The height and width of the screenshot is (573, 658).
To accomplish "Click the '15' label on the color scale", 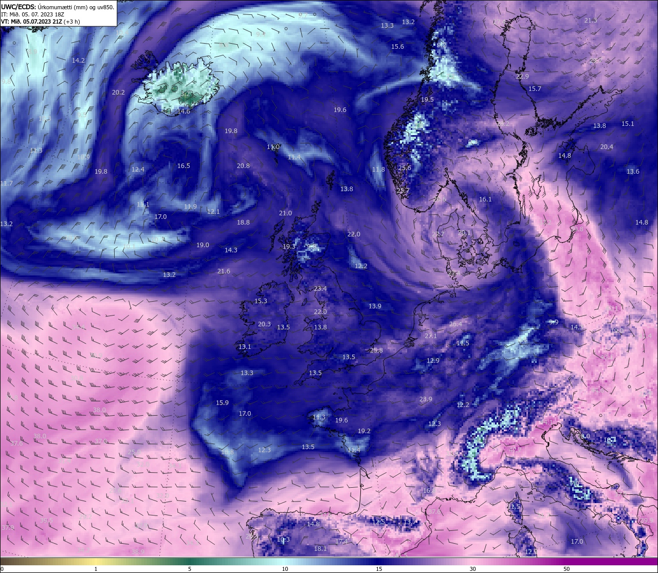I will click(x=379, y=569).
